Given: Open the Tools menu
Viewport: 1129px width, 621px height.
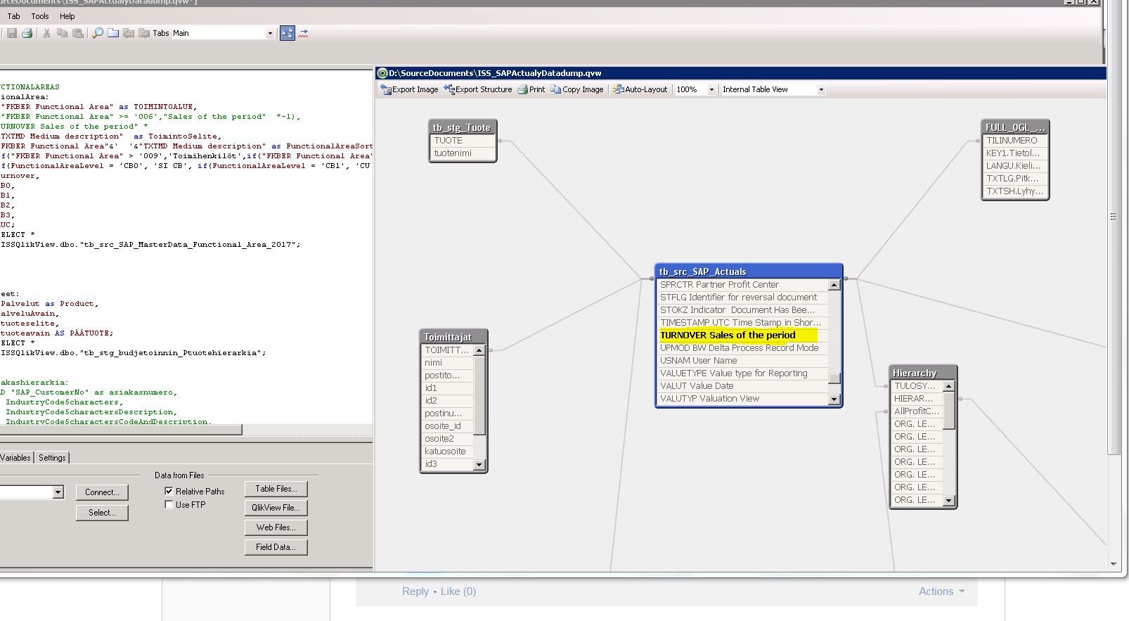Looking at the screenshot, I should point(40,16).
